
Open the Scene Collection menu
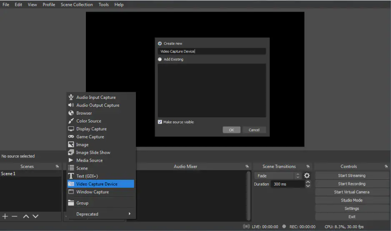pos(77,5)
